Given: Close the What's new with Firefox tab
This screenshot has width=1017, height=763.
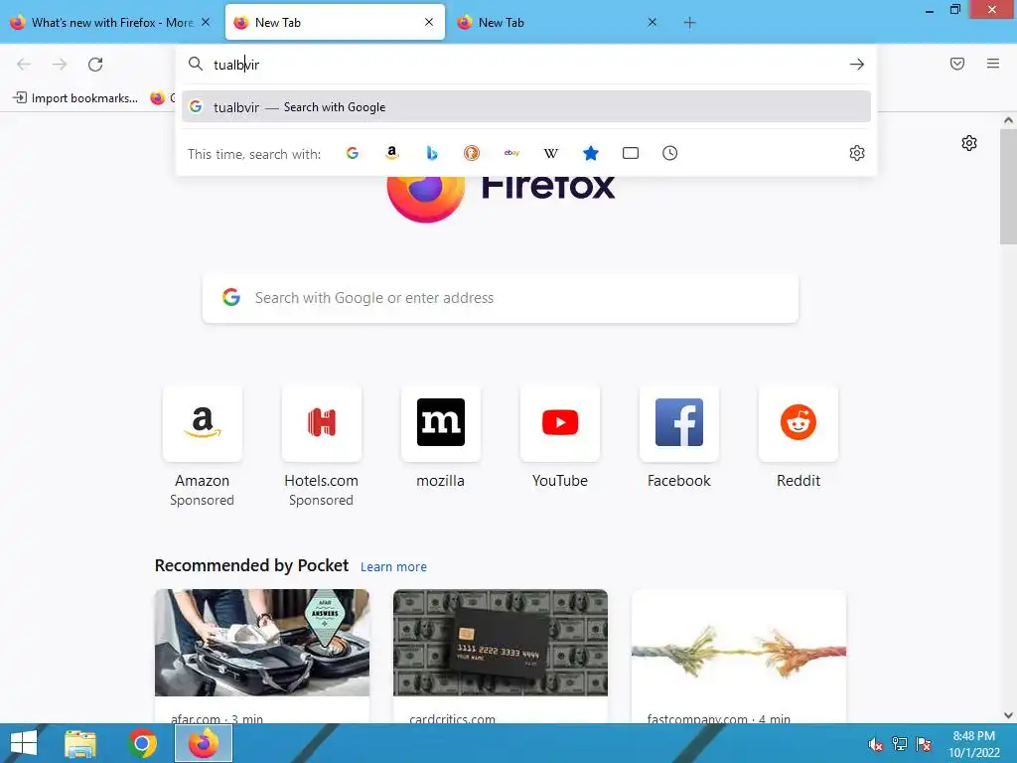Looking at the screenshot, I should point(206,22).
